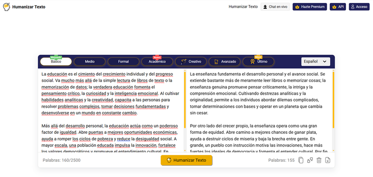This screenshot has height=177, width=373.
Task: Switch to Avanzado mode
Action: (225, 61)
